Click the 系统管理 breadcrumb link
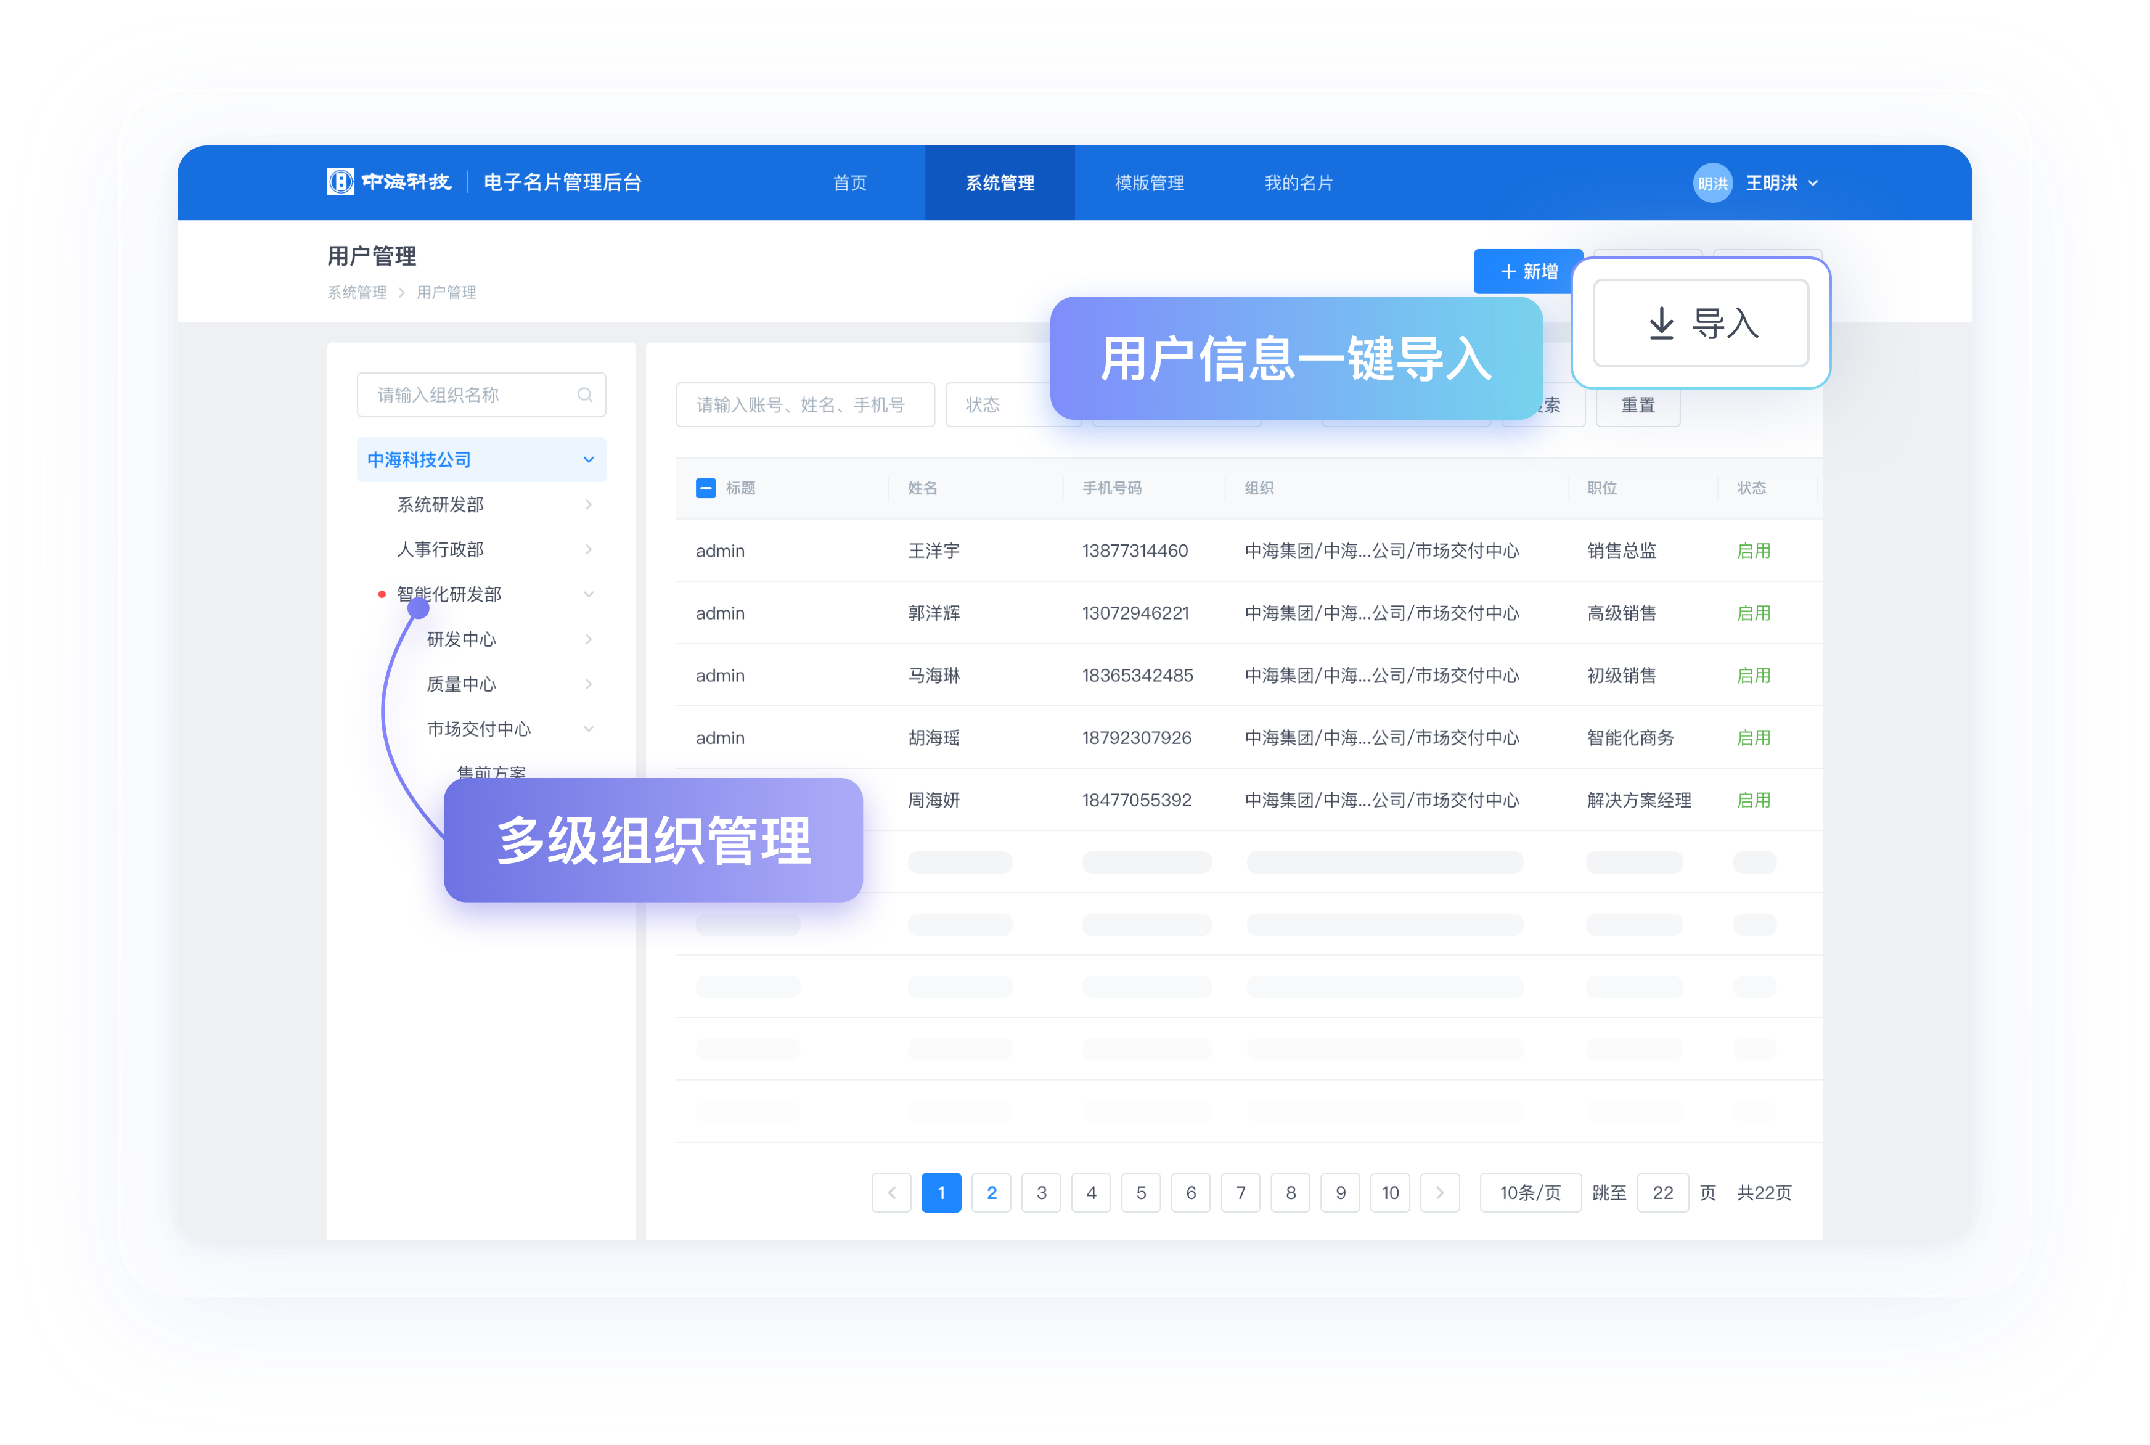The image size is (2150, 1445). pos(356,292)
